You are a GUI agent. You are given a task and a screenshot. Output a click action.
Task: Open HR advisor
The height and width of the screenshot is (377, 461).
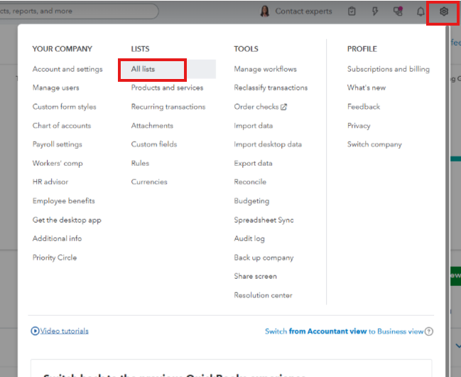tap(50, 181)
